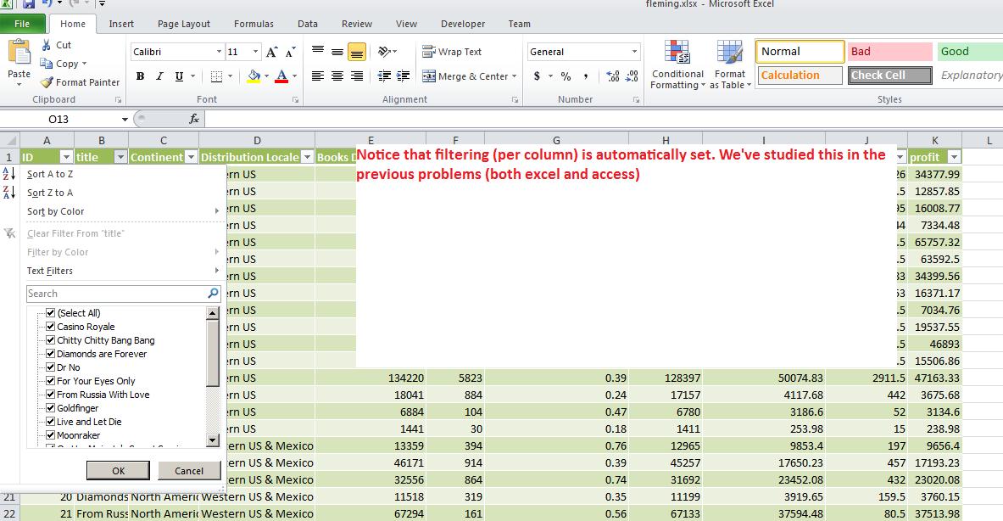Apply Accounting dollar number format
The height and width of the screenshot is (521, 1003).
click(x=537, y=76)
